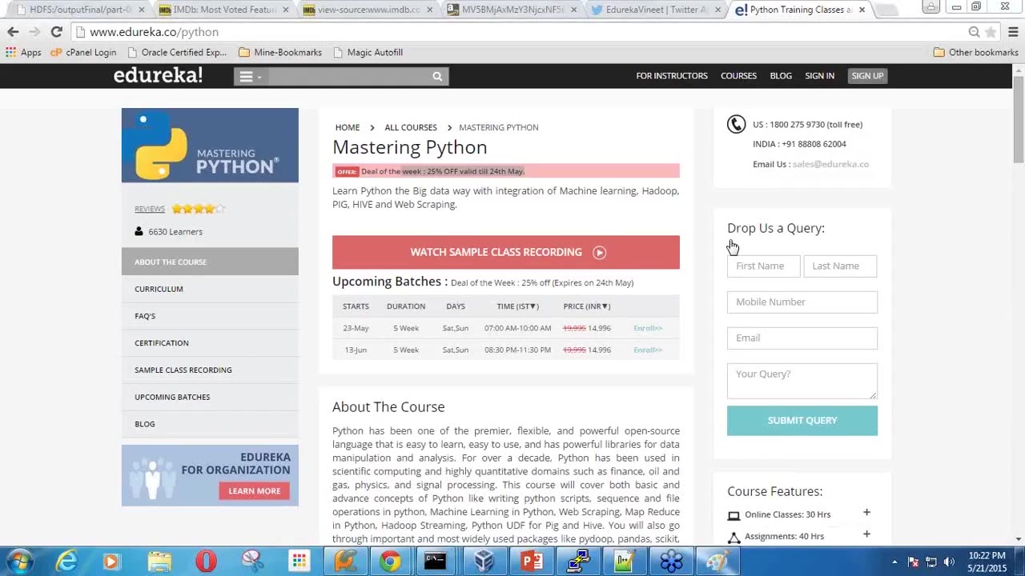Click the zoom magnifier icon in address bar
This screenshot has width=1025, height=576.
[974, 32]
